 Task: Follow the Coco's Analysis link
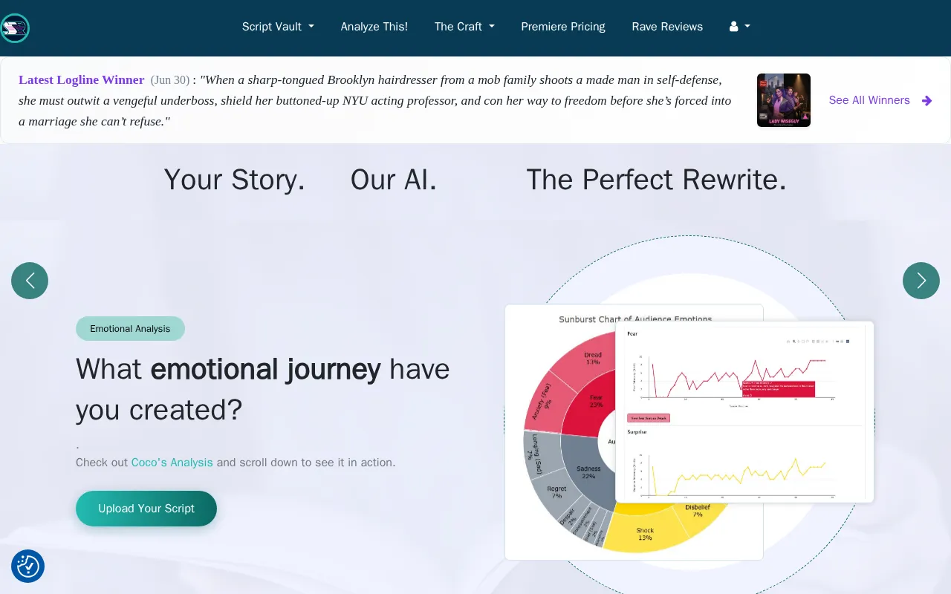pyautogui.click(x=172, y=463)
